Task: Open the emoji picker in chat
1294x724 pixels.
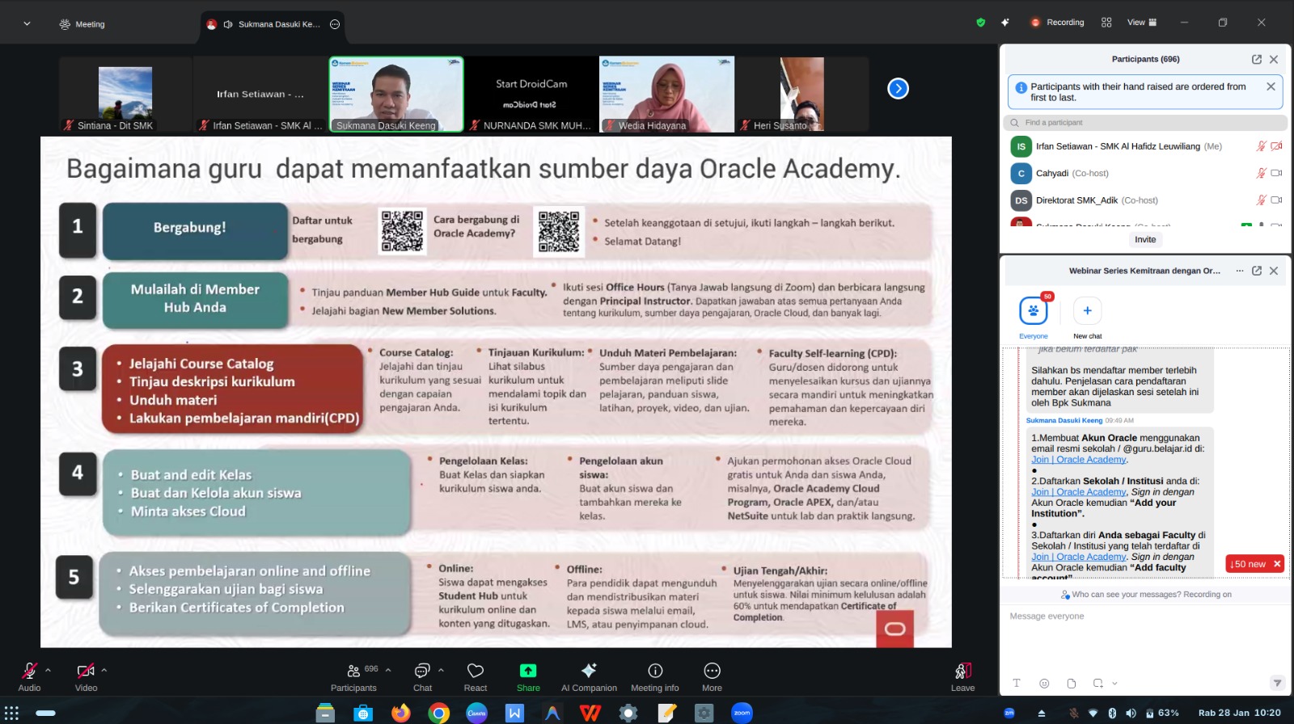Action: click(x=1044, y=684)
